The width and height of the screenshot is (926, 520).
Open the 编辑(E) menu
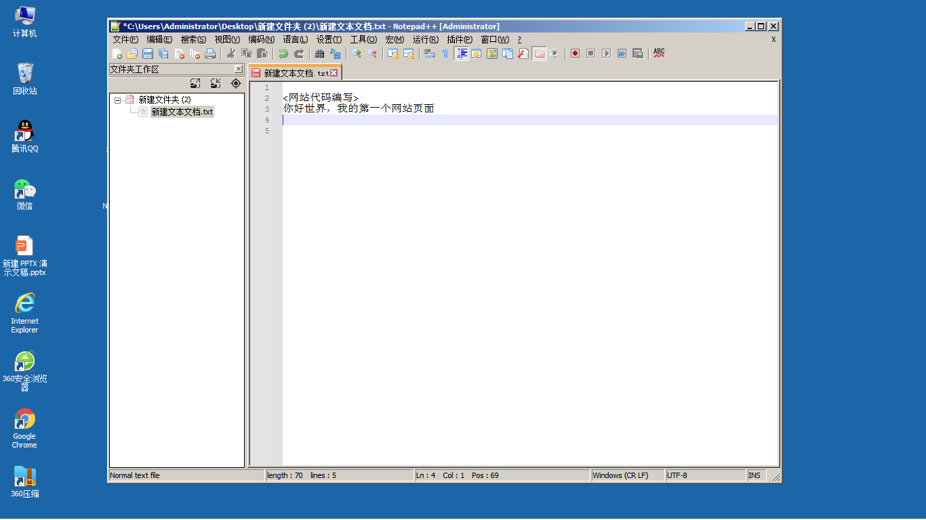point(159,39)
